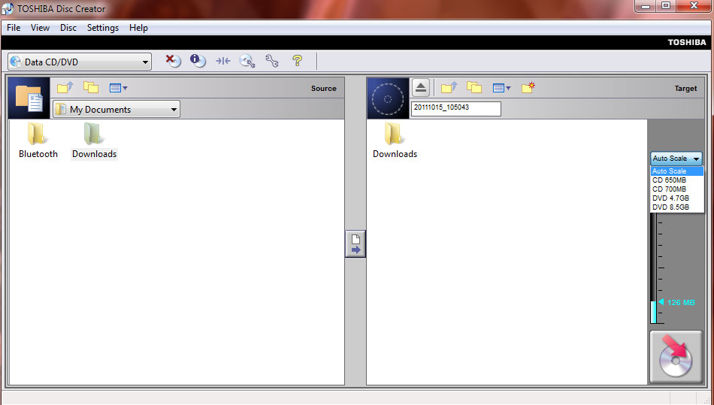Select the Bluetooth folder in Source
Screen dimensions: 714x405
tap(38, 141)
